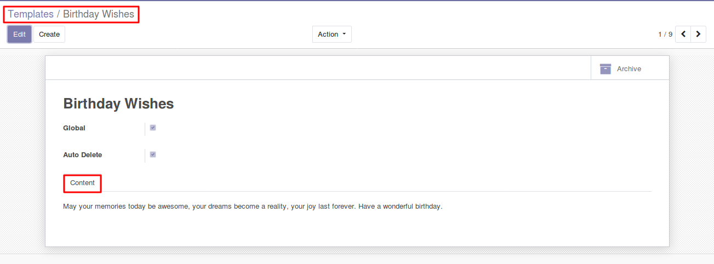The width and height of the screenshot is (714, 264).
Task: Click the pager total count 9
Action: coord(670,34)
